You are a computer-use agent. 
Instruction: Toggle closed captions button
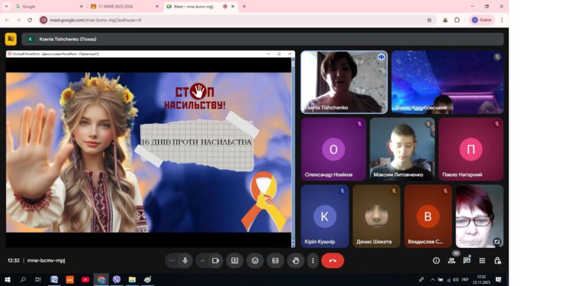275,261
